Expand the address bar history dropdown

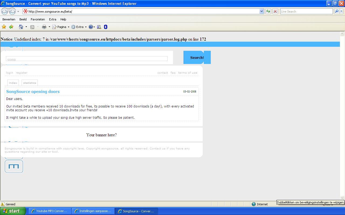[x=261, y=11]
